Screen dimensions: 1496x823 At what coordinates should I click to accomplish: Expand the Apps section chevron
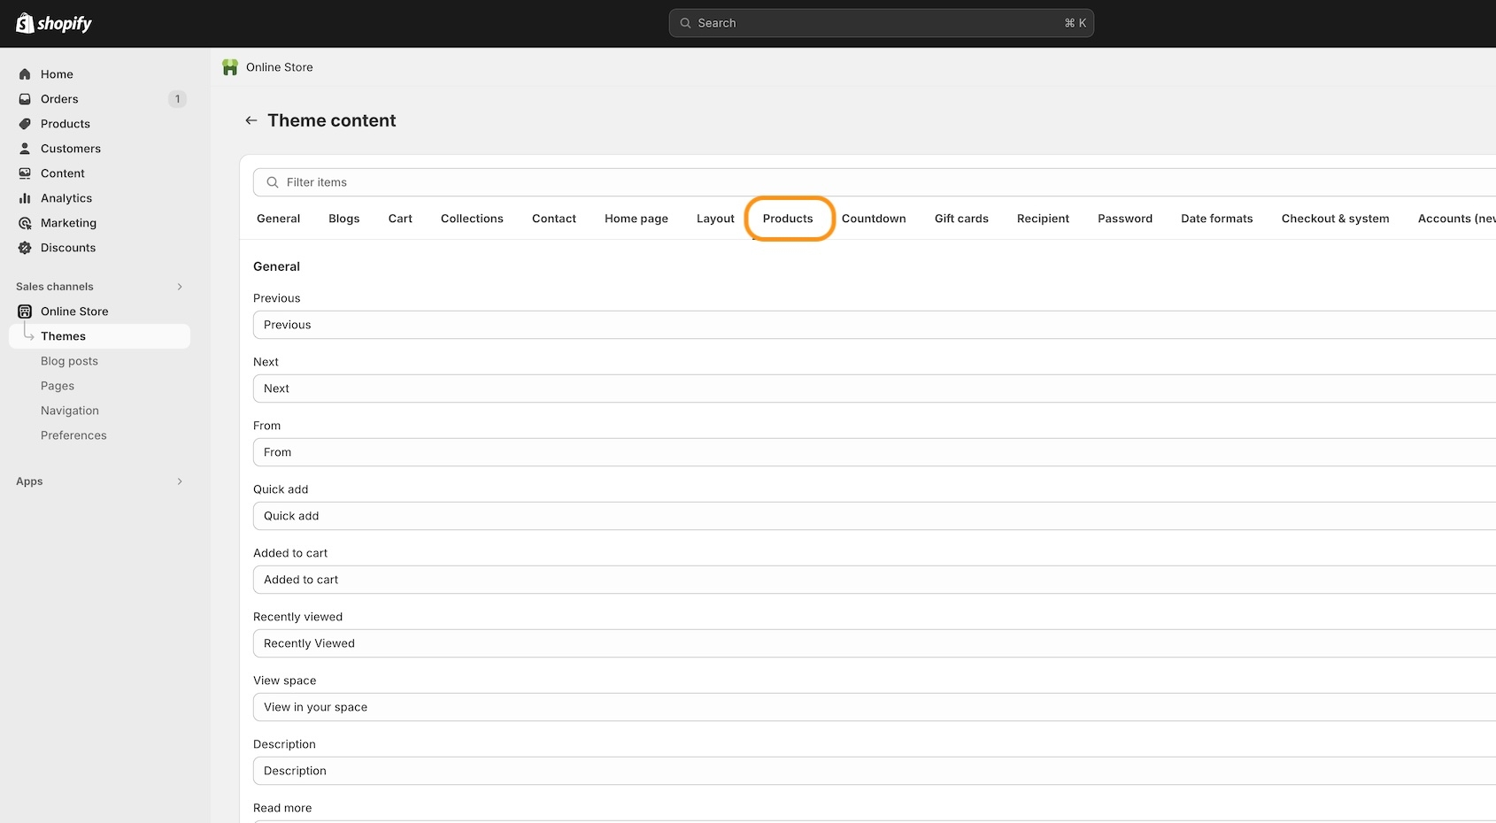180,481
